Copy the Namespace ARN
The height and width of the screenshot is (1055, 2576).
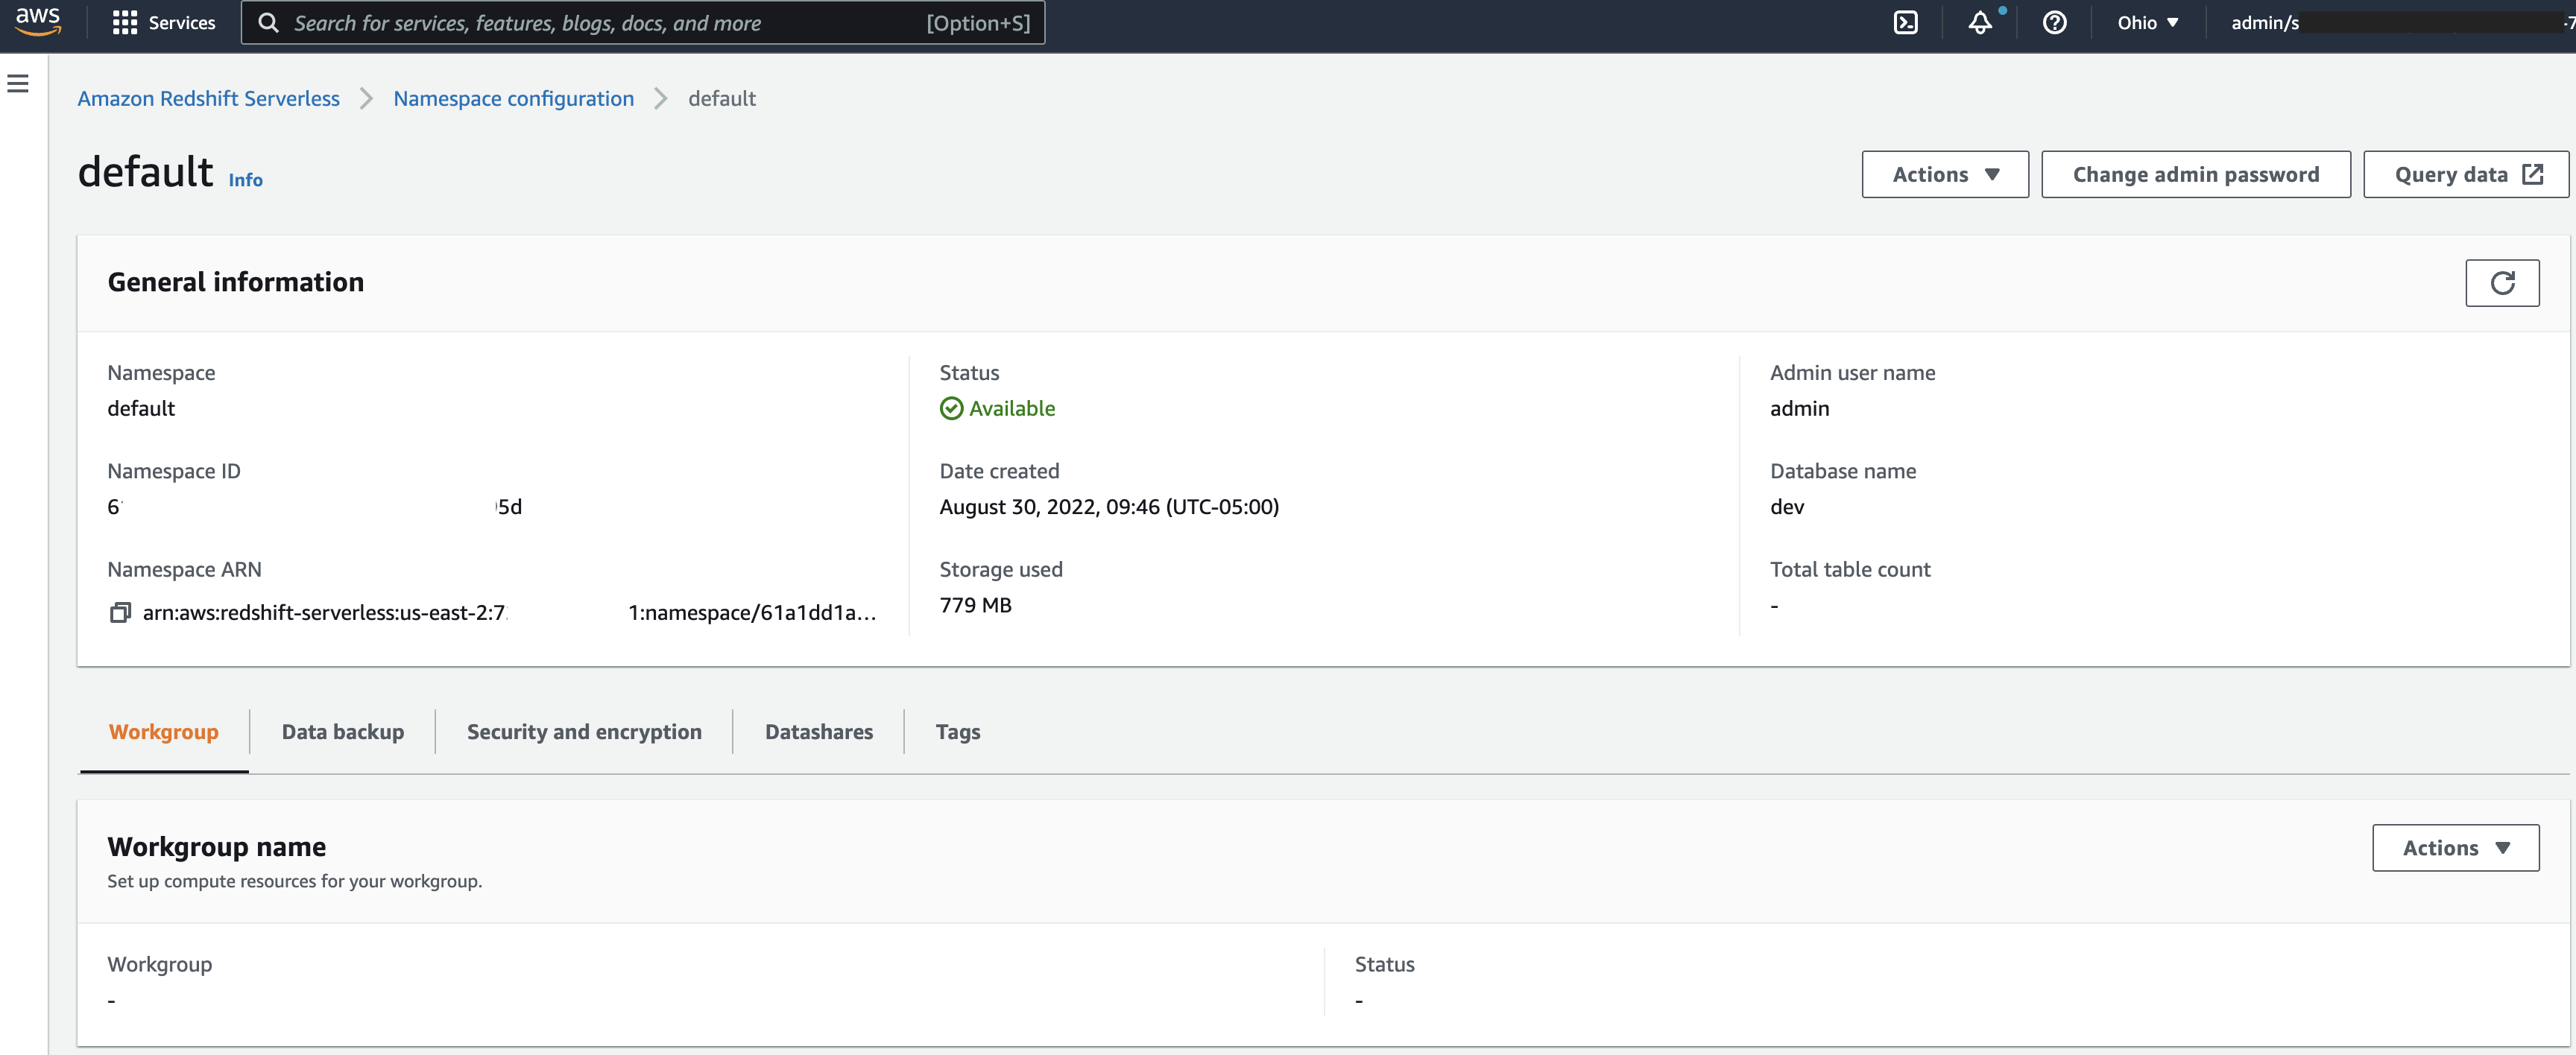pyautogui.click(x=120, y=612)
